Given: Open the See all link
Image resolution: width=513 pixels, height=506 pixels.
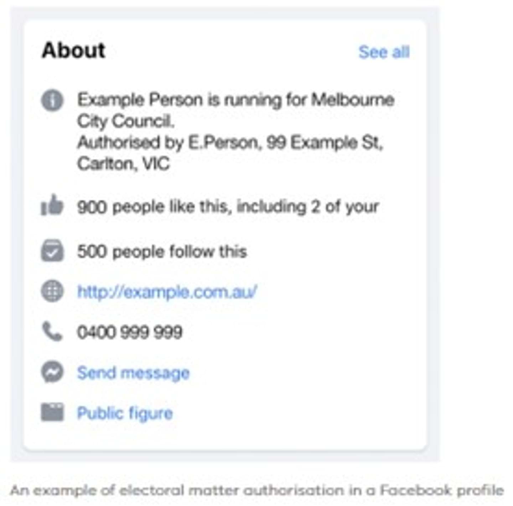Looking at the screenshot, I should click(384, 52).
